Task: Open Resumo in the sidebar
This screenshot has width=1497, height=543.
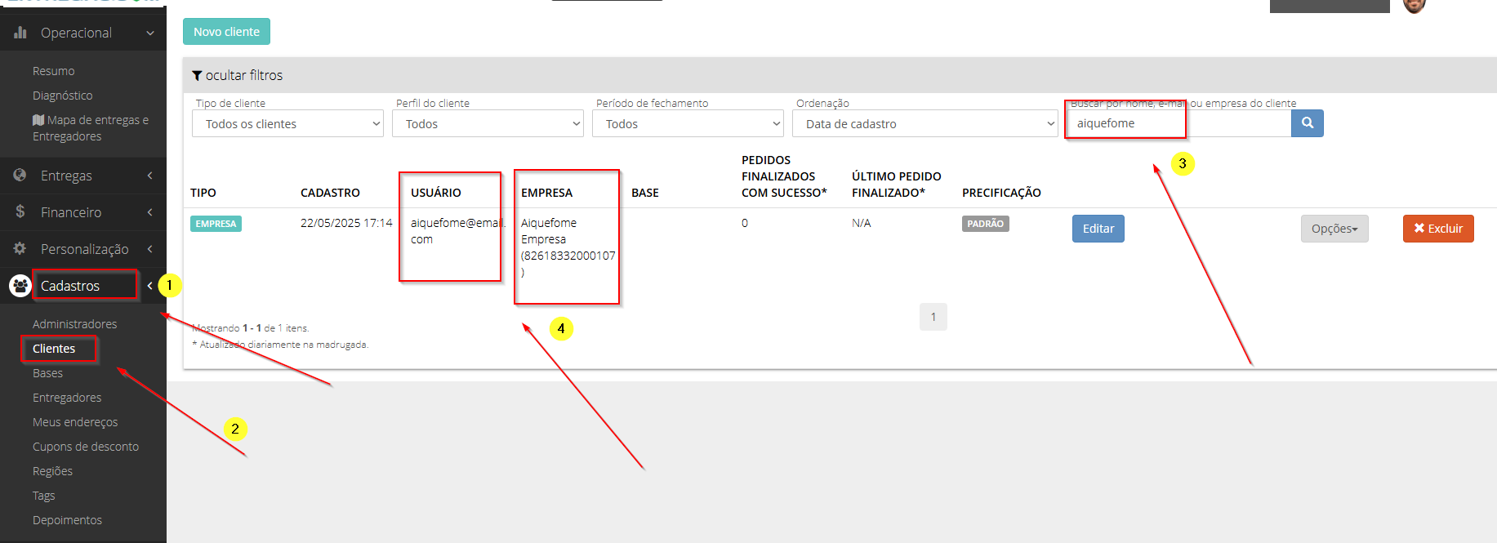Action: click(x=53, y=71)
